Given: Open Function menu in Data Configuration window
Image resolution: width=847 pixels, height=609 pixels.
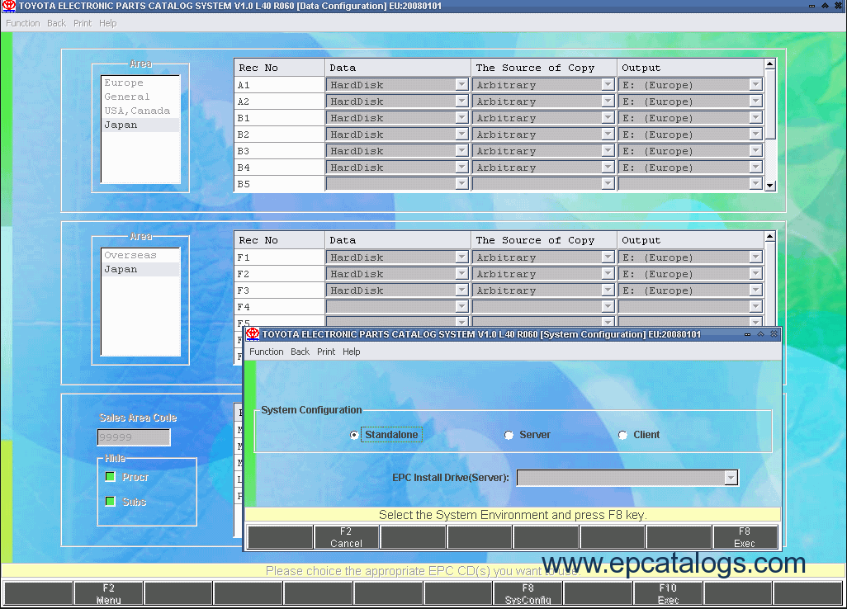Looking at the screenshot, I should point(22,23).
